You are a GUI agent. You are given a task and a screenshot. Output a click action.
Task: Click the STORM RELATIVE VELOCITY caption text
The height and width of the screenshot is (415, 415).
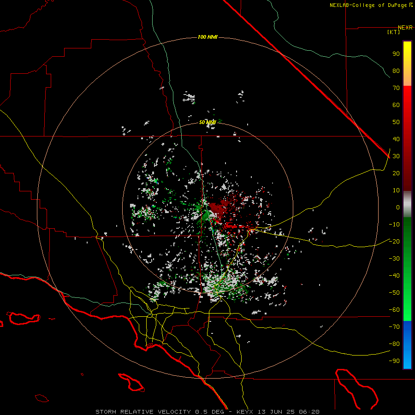click(143, 412)
